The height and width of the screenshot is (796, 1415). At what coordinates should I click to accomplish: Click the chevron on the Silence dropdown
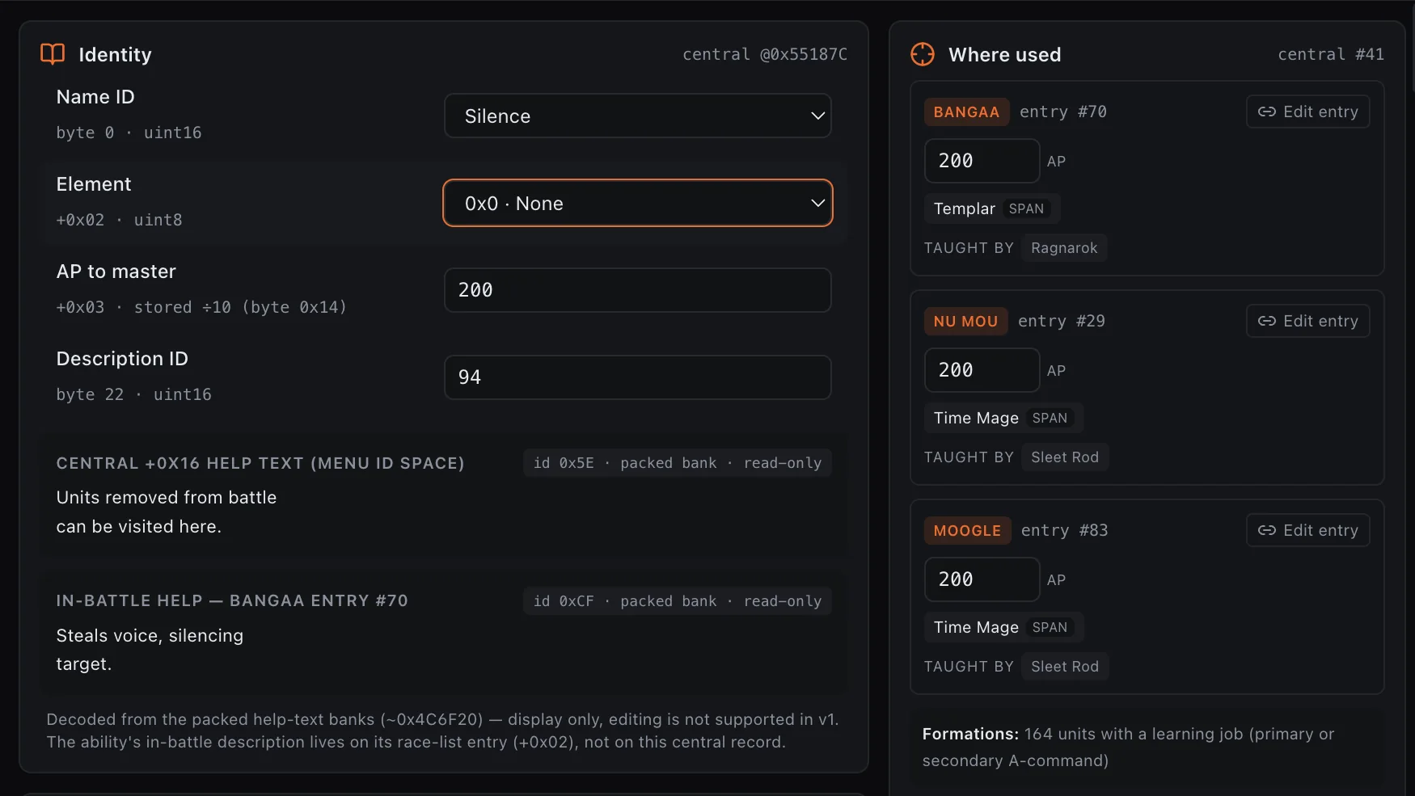pyautogui.click(x=817, y=116)
